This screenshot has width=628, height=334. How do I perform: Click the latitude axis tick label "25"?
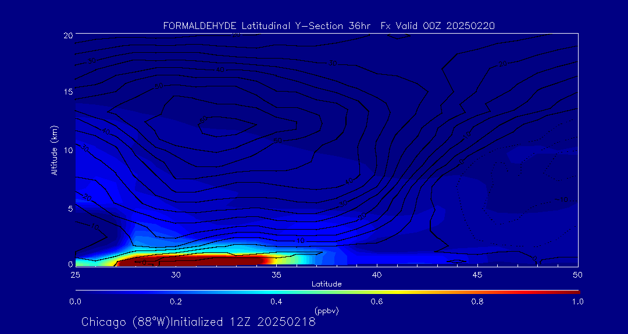[x=75, y=275]
